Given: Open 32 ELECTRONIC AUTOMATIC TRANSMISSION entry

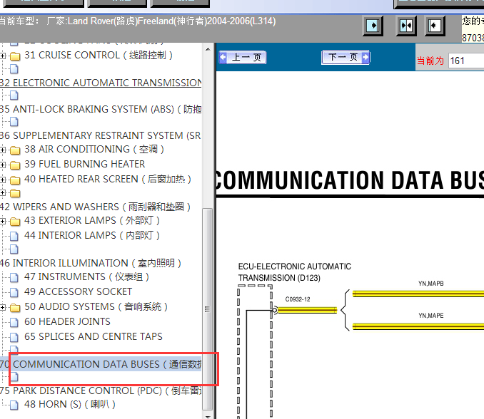Looking at the screenshot, I should 101,83.
